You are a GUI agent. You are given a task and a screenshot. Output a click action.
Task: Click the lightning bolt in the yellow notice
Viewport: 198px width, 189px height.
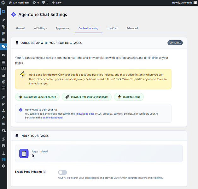coord(23,74)
